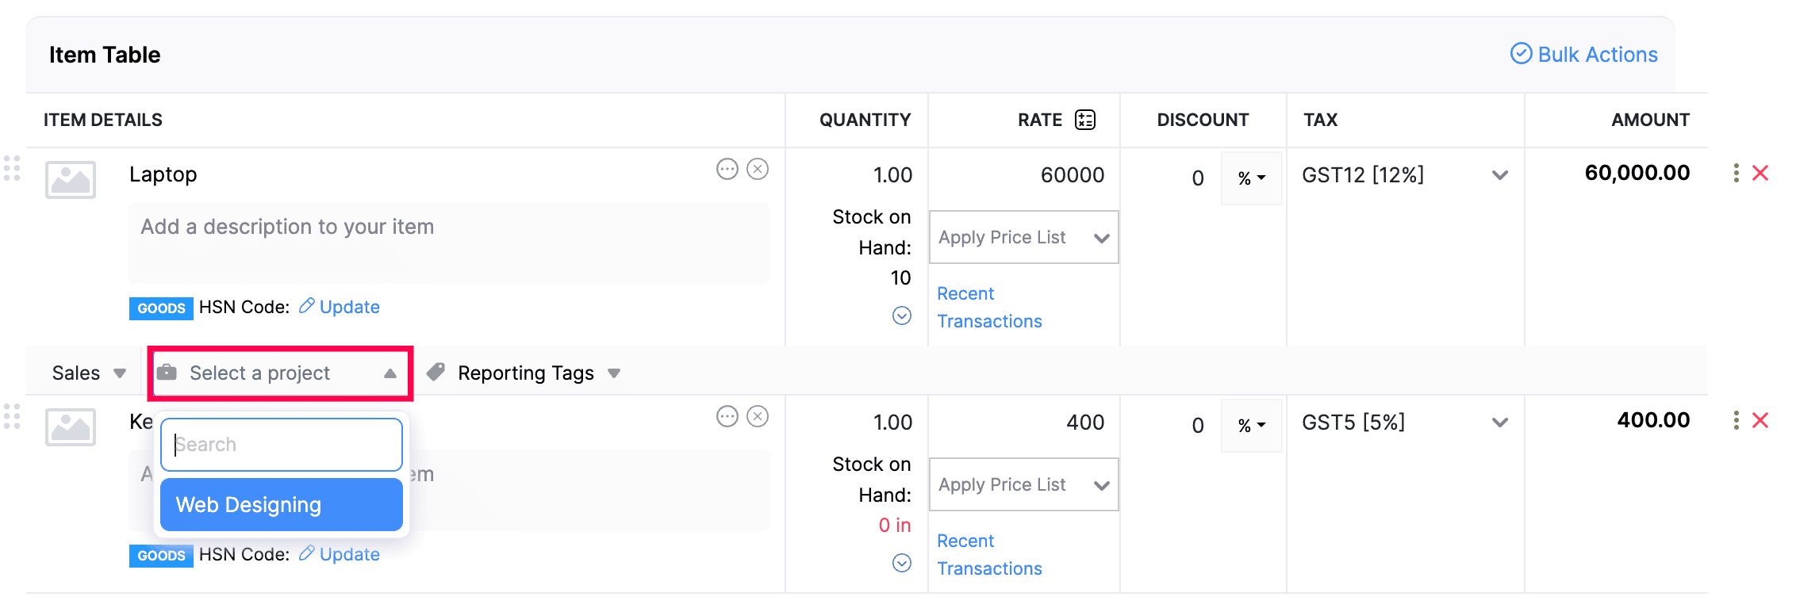Click the Laptop item image placeholder
1796x612 pixels.
click(71, 179)
